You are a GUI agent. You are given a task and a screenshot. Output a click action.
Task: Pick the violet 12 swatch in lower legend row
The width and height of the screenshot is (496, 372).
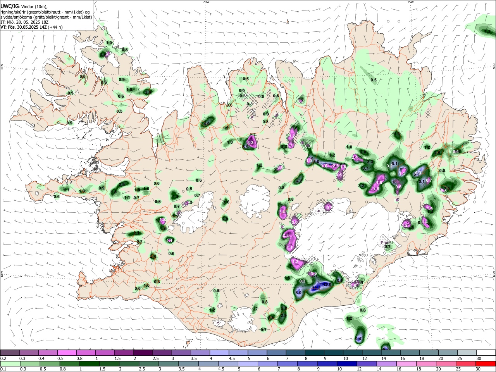tap(367, 363)
